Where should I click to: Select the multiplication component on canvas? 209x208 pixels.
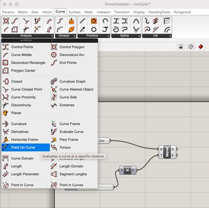pyautogui.click(x=128, y=170)
